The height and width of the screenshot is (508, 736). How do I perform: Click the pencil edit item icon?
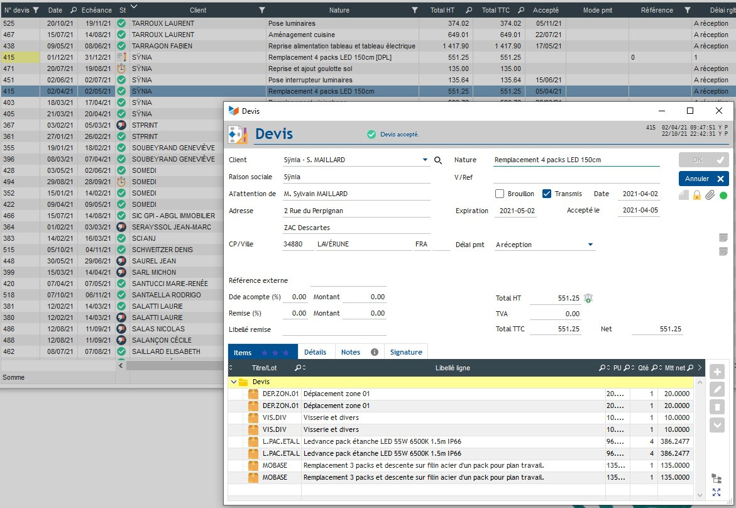pyautogui.click(x=717, y=390)
